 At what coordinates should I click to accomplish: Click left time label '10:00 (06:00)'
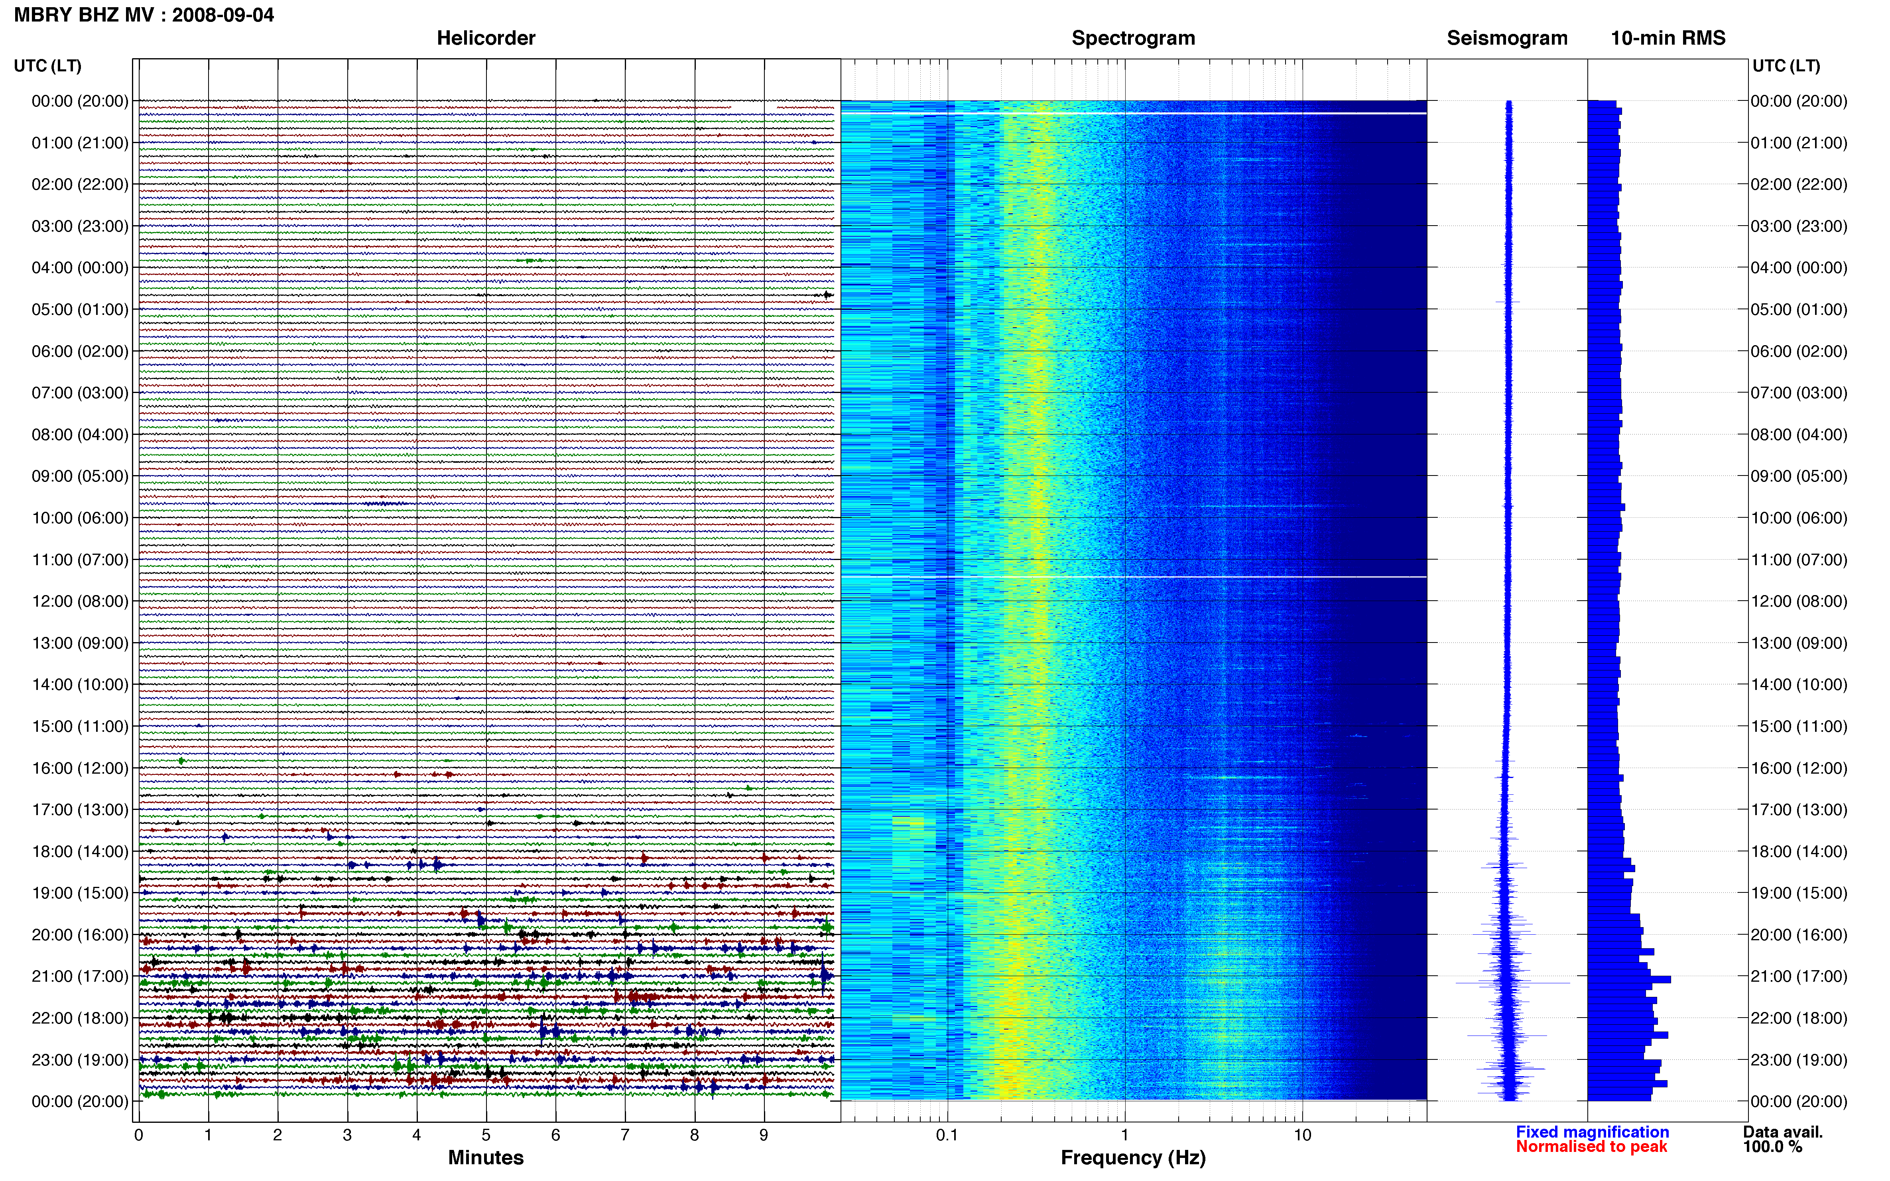click(x=80, y=518)
